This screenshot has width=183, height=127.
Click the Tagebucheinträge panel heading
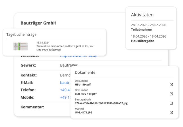(x=21, y=34)
